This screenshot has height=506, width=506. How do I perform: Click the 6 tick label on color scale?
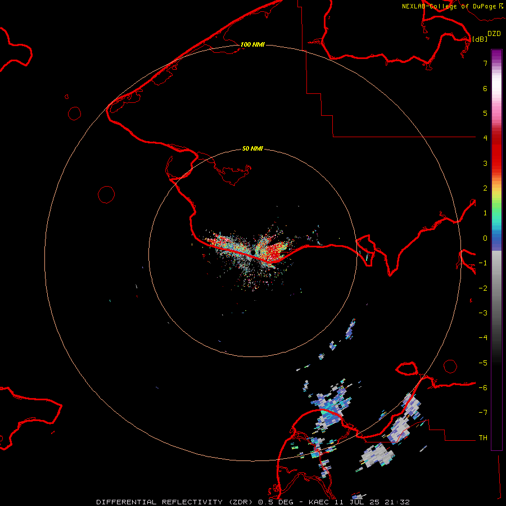(485, 88)
